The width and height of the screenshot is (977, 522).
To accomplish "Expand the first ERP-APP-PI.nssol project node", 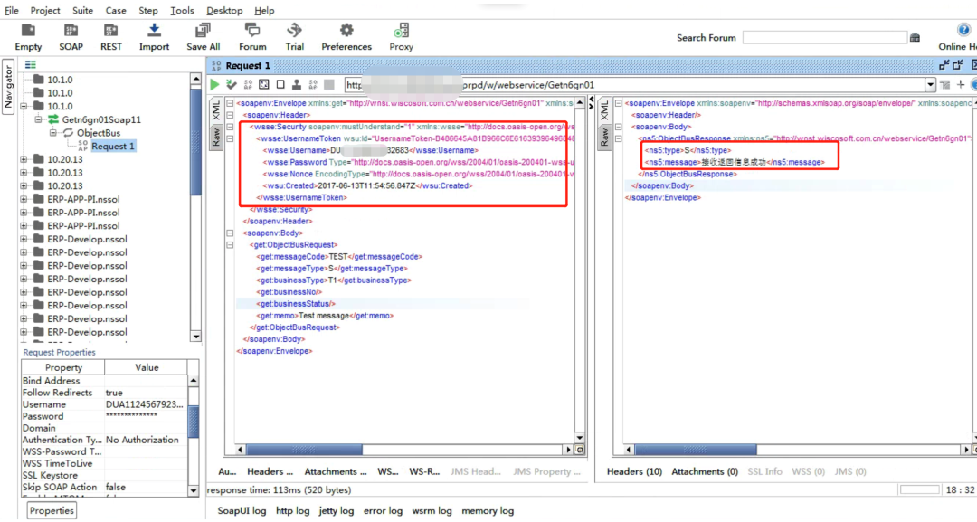I will (24, 199).
